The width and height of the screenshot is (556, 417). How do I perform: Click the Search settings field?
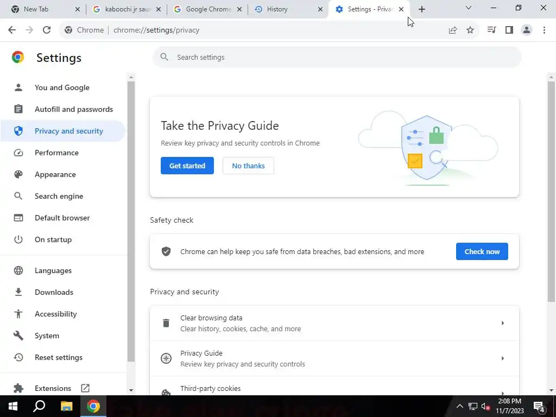[x=337, y=57]
